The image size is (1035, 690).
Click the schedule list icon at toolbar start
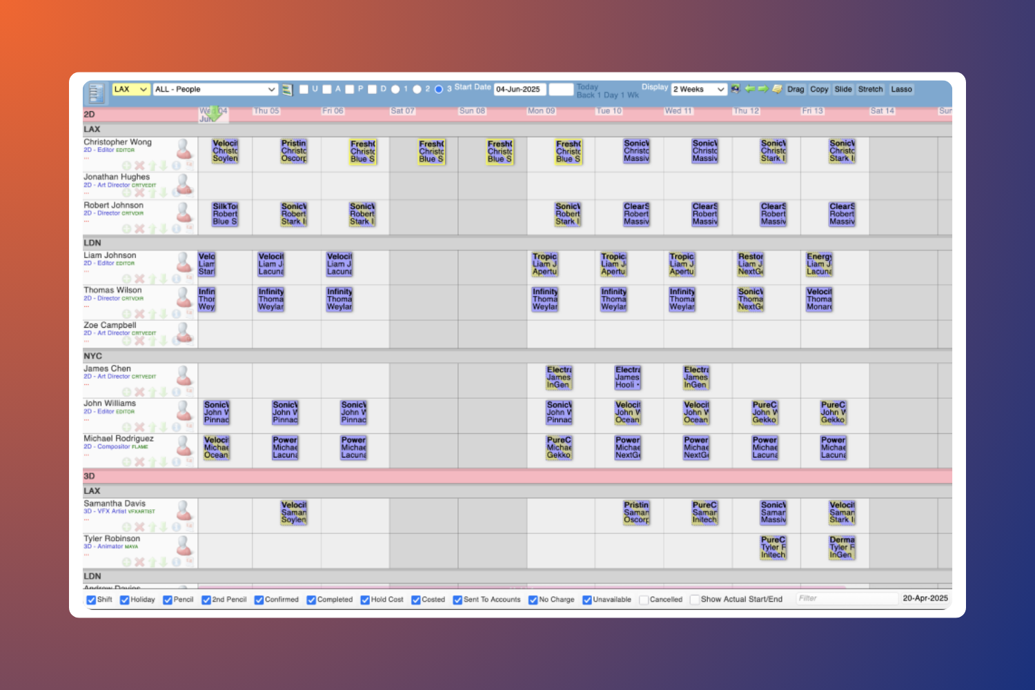[x=96, y=92]
